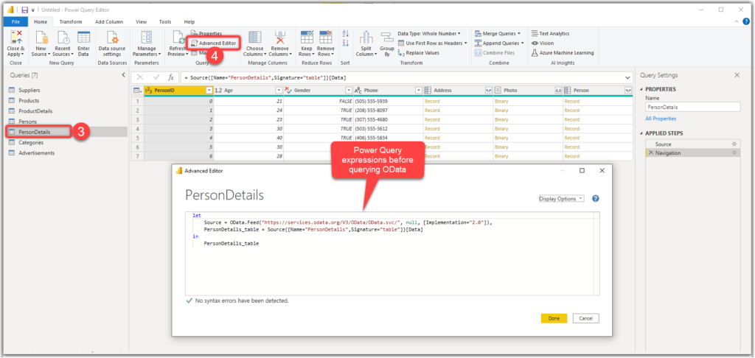This screenshot has width=755, height=358.
Task: Switch to the Transform tab
Action: [x=71, y=21]
